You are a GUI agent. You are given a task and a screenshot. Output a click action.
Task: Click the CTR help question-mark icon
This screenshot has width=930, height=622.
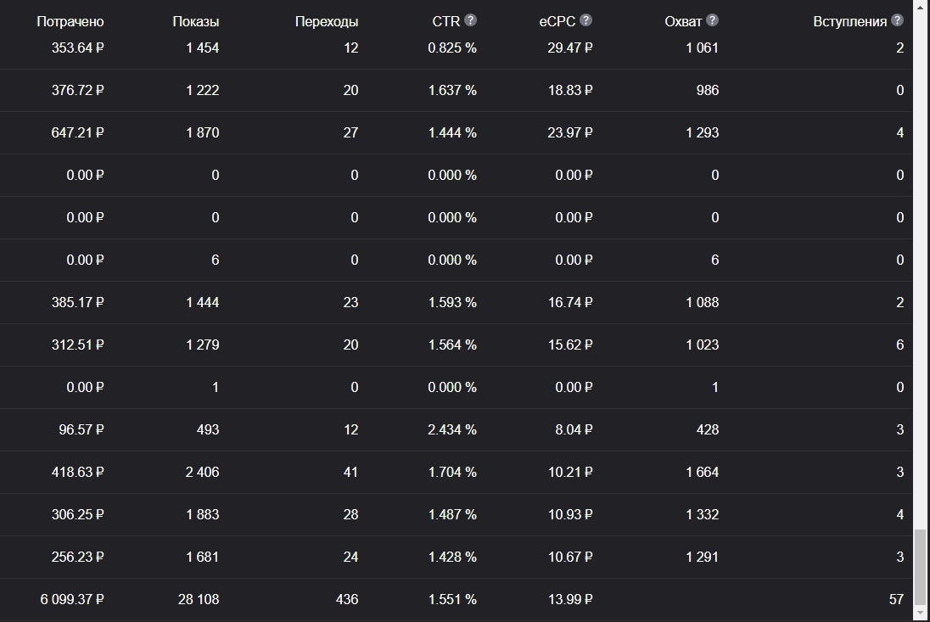pos(470,20)
